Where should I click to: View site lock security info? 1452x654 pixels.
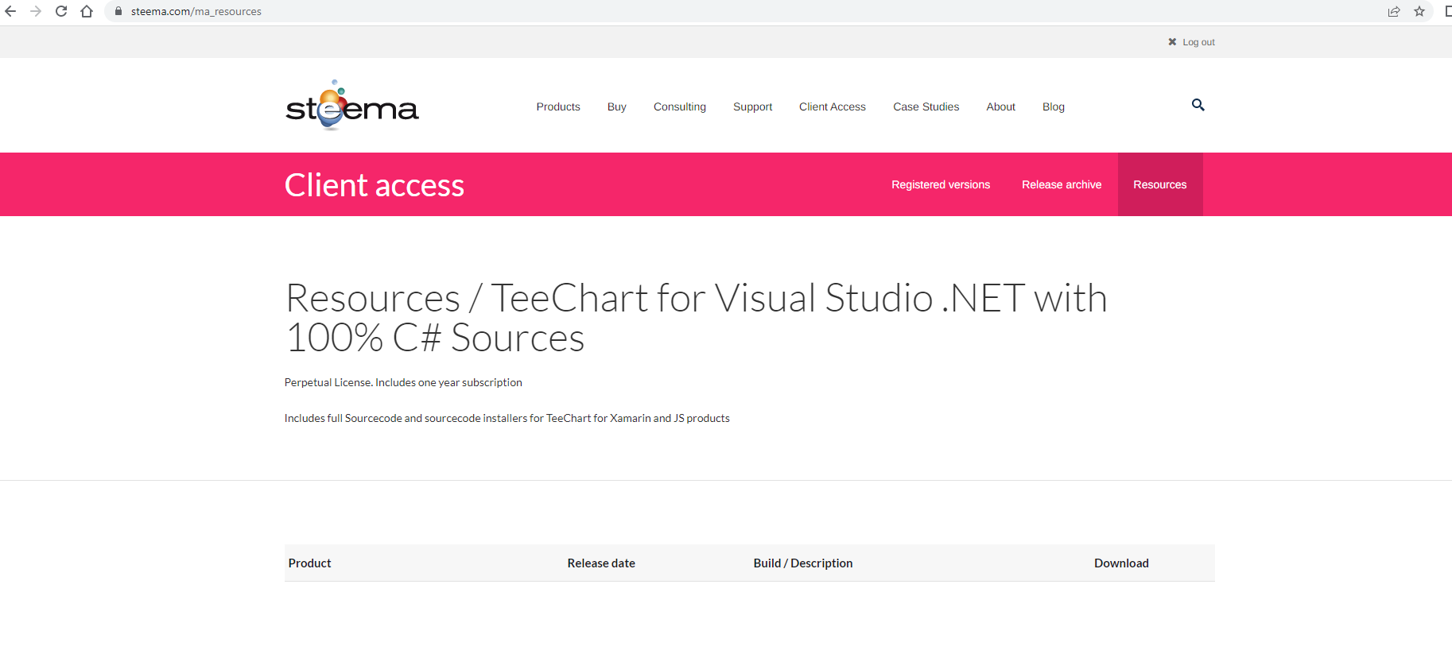tap(118, 11)
